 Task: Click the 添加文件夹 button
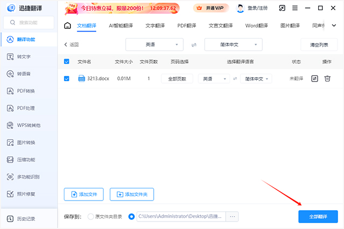[132, 195]
